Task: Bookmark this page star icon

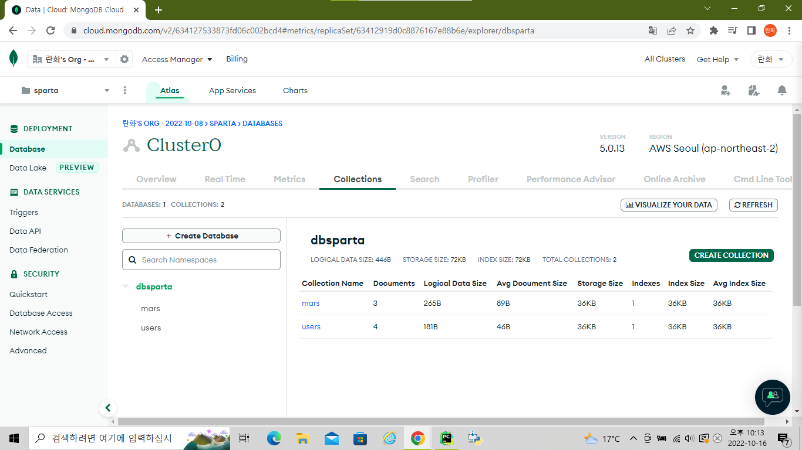Action: coord(690,30)
